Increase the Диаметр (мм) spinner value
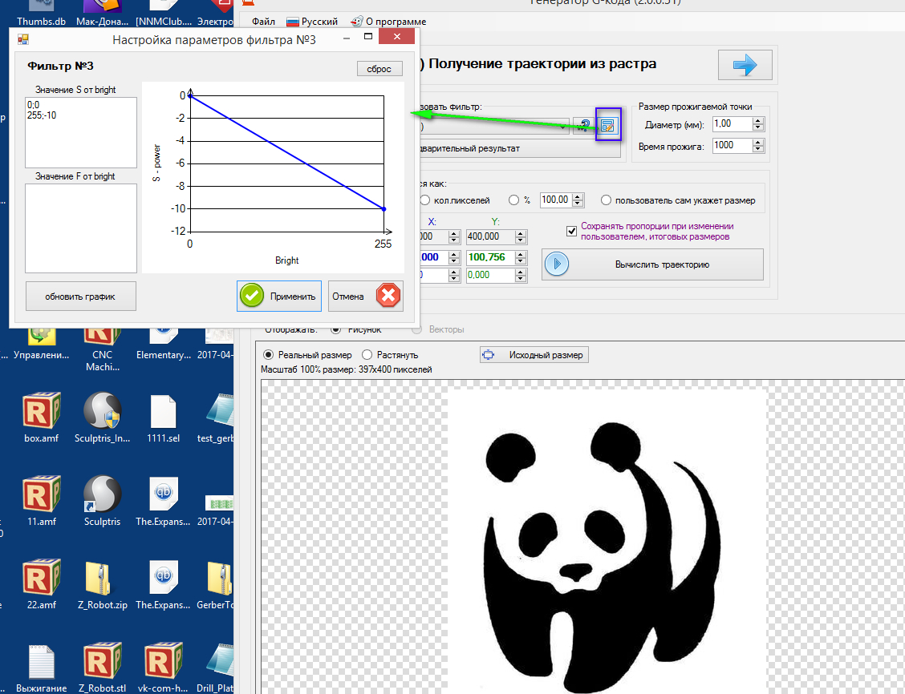The width and height of the screenshot is (905, 694). 758,120
